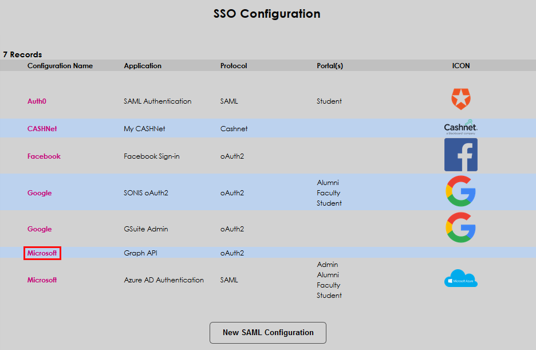Image resolution: width=536 pixels, height=350 pixels.
Task: Open the CASHNet configuration link
Action: click(x=42, y=129)
